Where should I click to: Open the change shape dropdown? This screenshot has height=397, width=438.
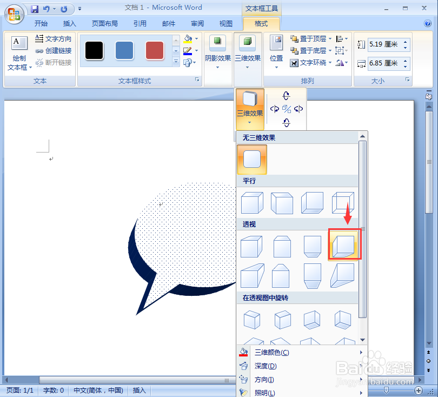tap(190, 63)
